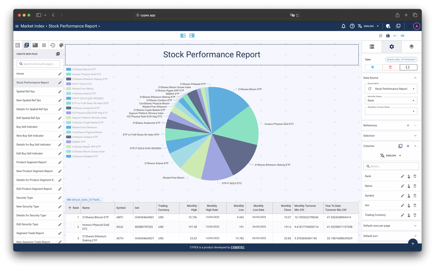
Task: Open the CYBERTEC link in footer
Action: 238,247
